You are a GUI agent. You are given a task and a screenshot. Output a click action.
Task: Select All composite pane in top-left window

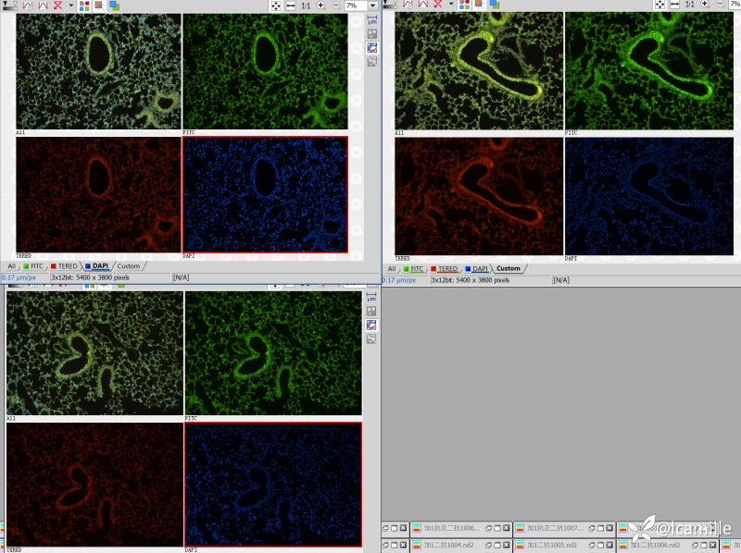pyautogui.click(x=98, y=71)
